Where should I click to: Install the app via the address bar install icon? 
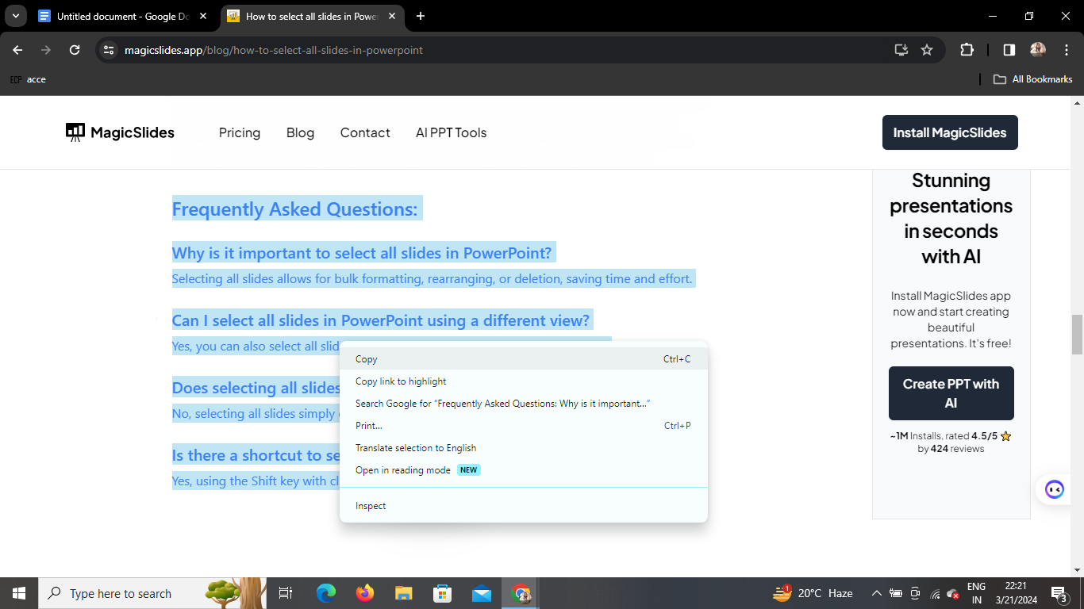click(x=901, y=50)
